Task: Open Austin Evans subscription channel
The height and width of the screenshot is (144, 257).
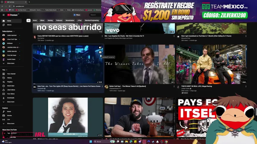Action: pyautogui.click(x=11, y=59)
